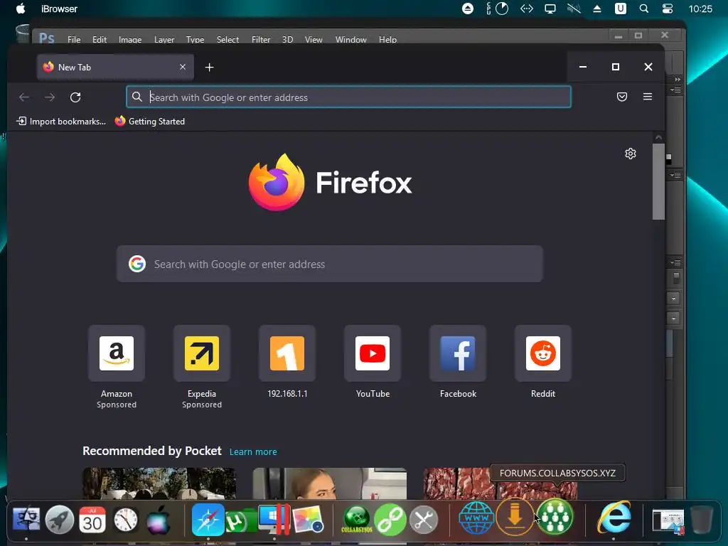Launch Internet Explorer from the dock
This screenshot has height=546, width=728.
(x=614, y=518)
